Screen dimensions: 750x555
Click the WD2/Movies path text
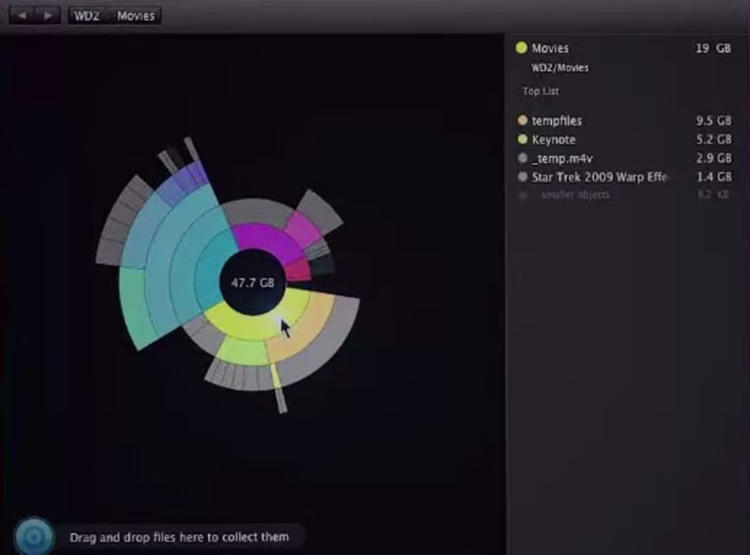(560, 68)
